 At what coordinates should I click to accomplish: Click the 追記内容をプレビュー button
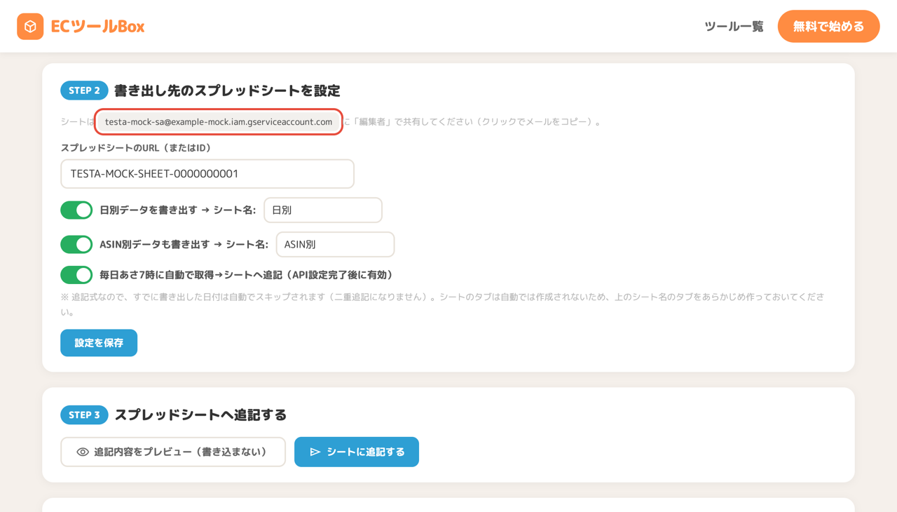[173, 452]
